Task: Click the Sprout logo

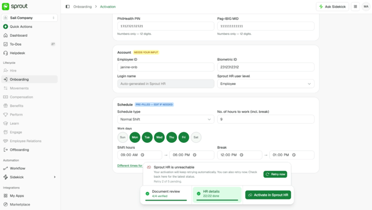Action: [x=14, y=7]
